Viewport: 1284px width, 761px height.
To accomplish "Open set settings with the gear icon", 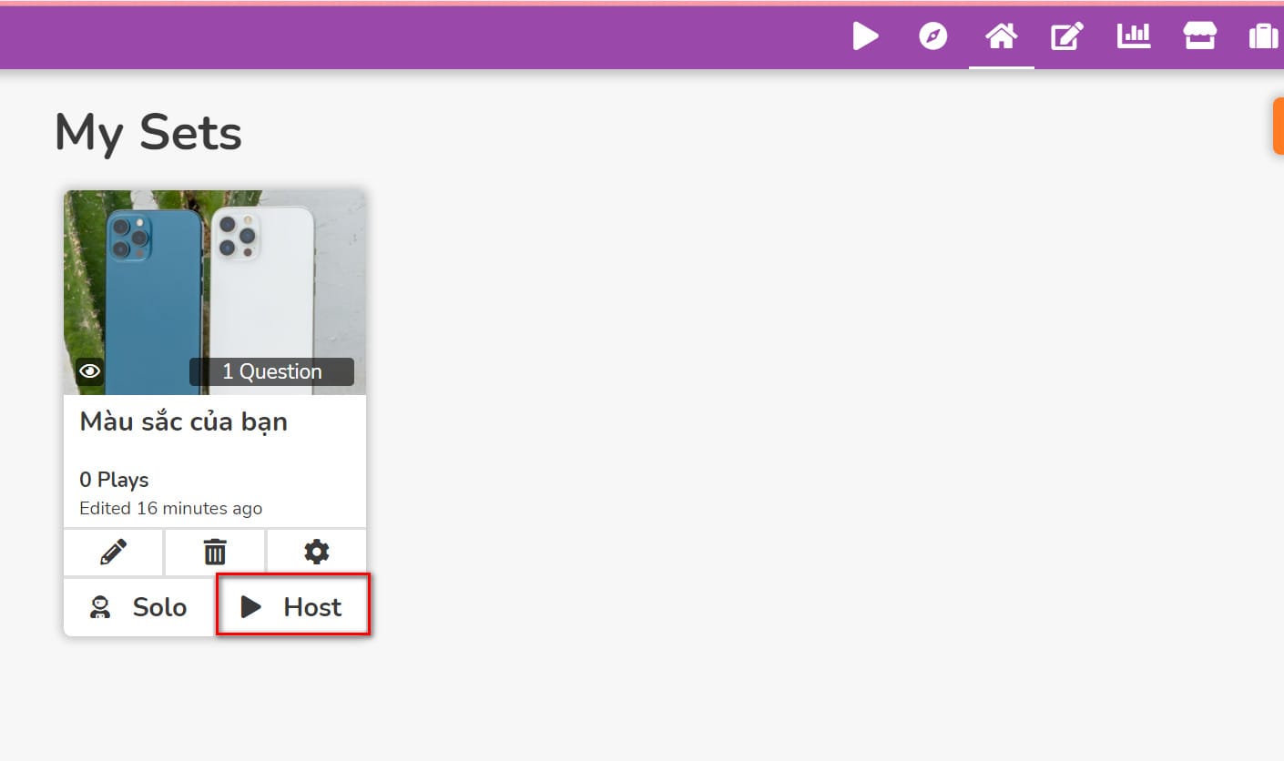I will coord(317,552).
